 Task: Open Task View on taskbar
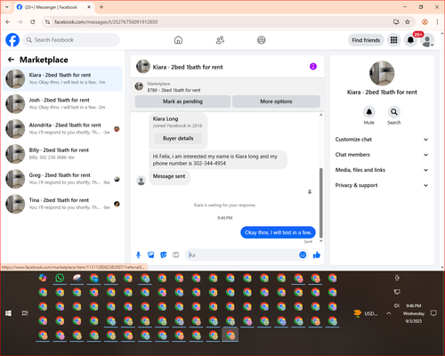tap(25, 313)
